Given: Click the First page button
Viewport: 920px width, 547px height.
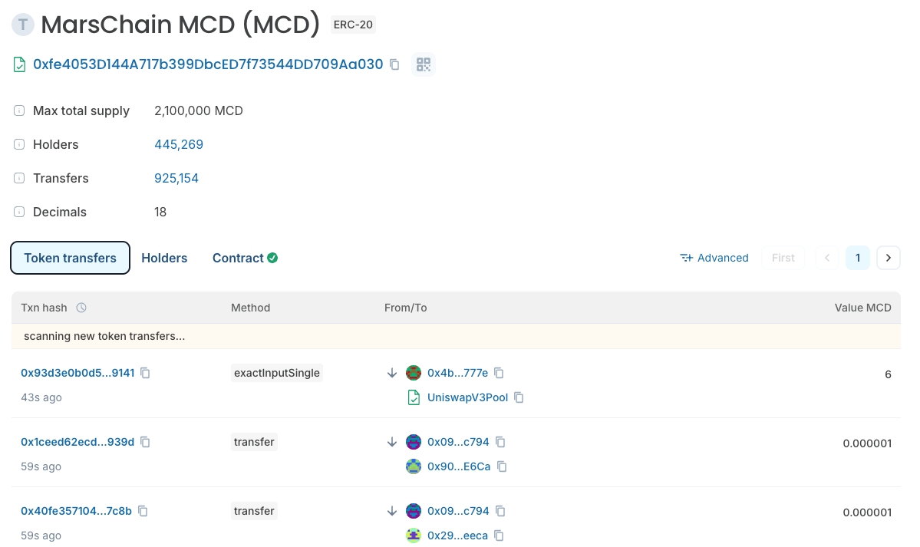Looking at the screenshot, I should [x=783, y=258].
